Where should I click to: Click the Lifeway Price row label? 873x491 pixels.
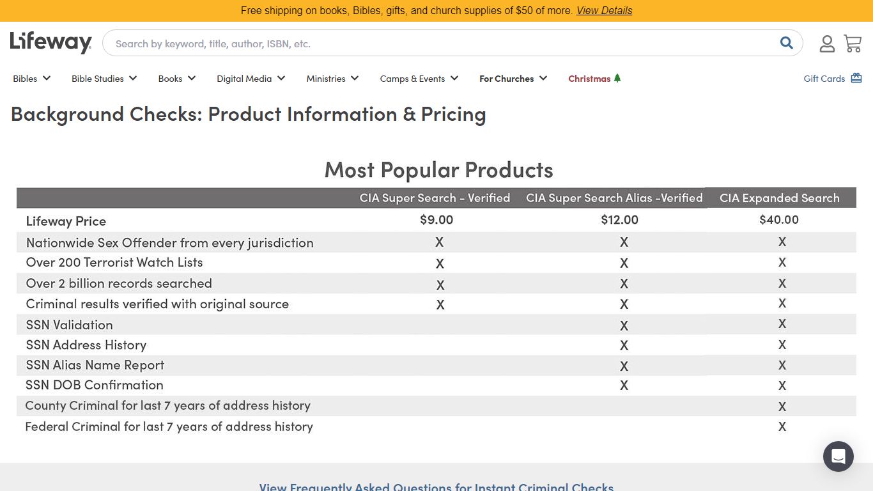coord(66,221)
